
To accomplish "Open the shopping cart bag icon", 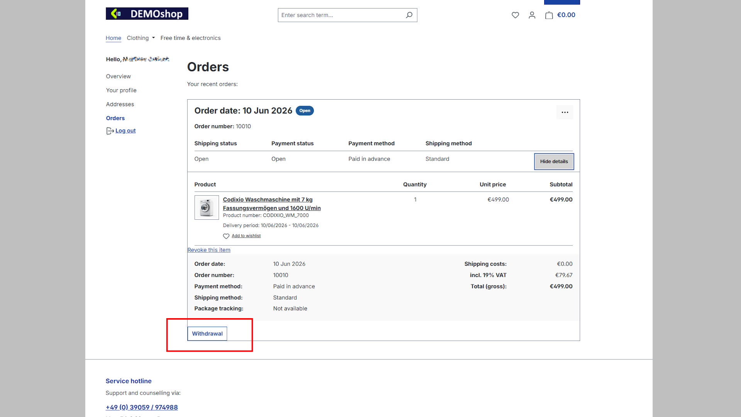I will click(549, 15).
